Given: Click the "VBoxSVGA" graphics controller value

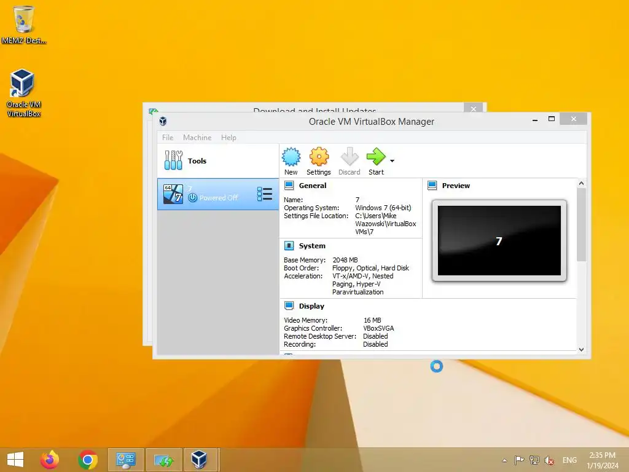Looking at the screenshot, I should tap(378, 328).
